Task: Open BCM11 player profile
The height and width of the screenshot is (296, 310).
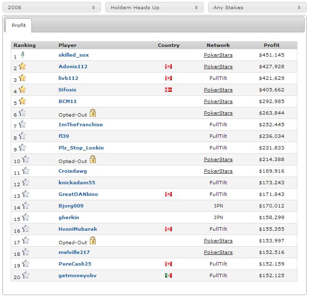Action: (68, 102)
